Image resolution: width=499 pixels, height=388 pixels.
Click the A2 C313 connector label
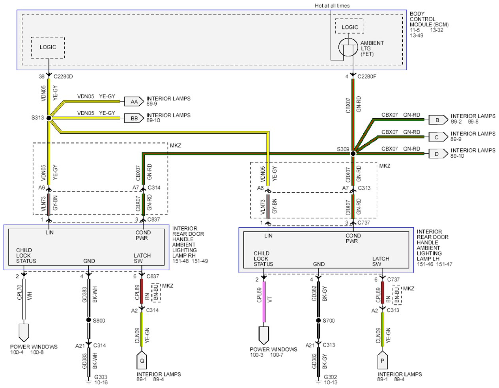coord(385,311)
